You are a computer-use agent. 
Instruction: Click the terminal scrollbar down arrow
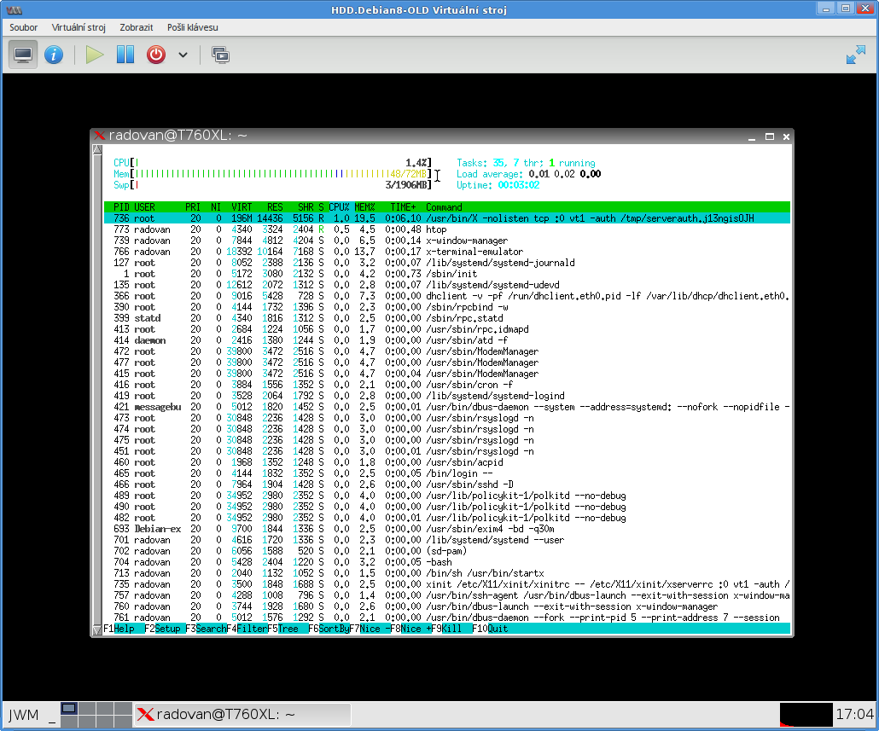click(97, 629)
